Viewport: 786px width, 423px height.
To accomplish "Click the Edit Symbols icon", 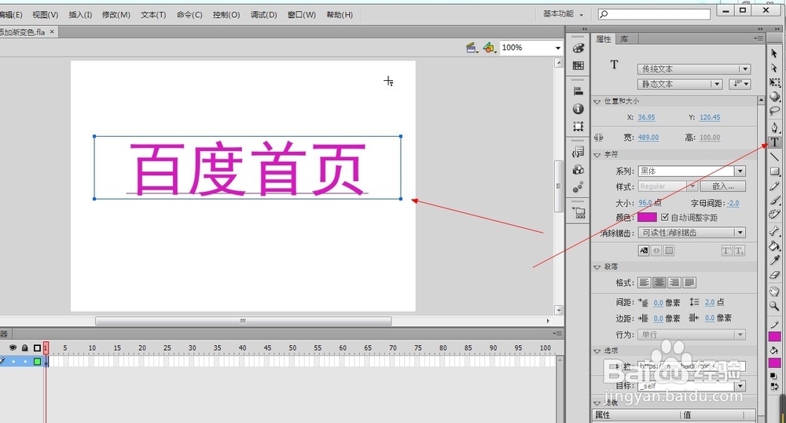I will point(489,48).
